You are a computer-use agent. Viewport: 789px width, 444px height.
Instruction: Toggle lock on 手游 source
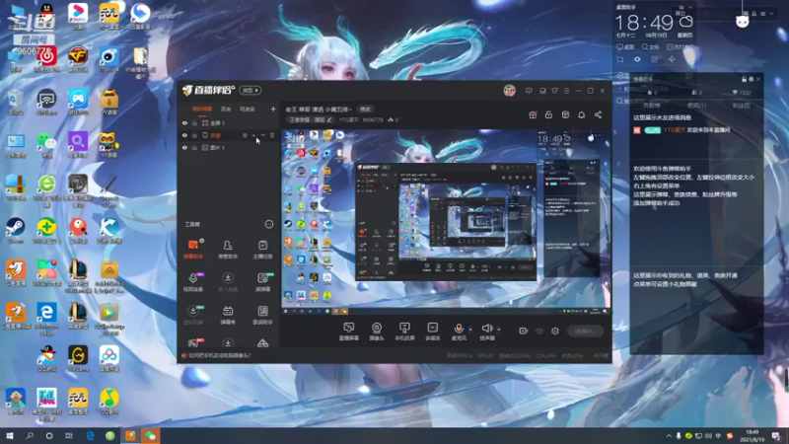(194, 135)
